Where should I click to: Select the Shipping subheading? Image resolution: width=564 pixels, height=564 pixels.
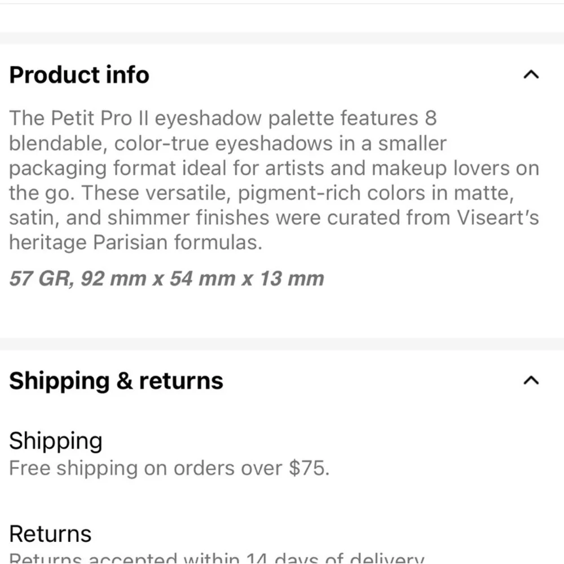[x=56, y=441]
